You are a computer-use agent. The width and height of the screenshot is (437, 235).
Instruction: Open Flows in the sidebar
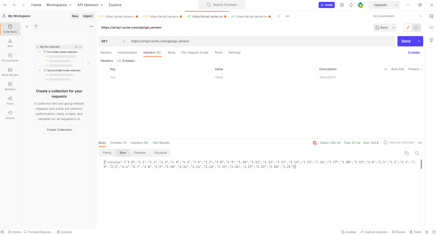(10, 101)
